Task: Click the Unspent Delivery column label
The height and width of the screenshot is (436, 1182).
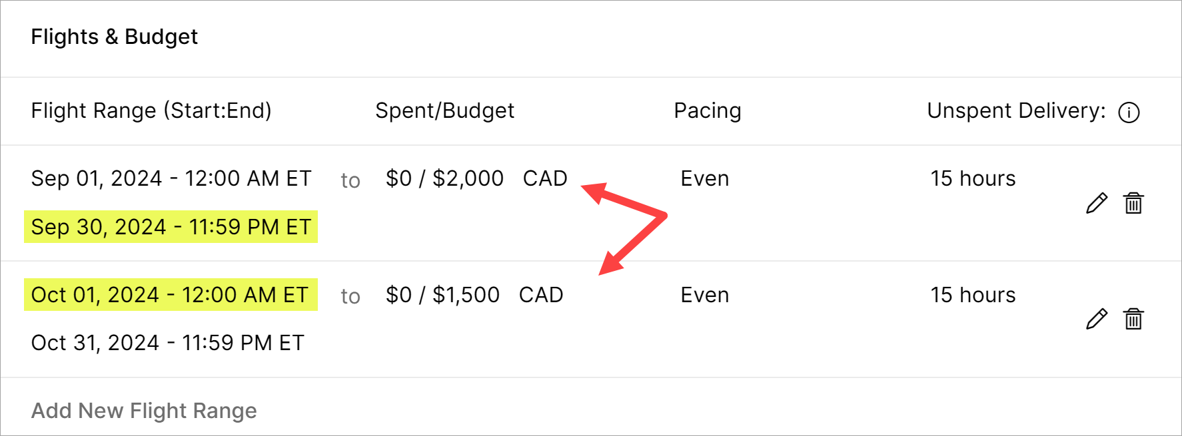Action: coord(1015,110)
